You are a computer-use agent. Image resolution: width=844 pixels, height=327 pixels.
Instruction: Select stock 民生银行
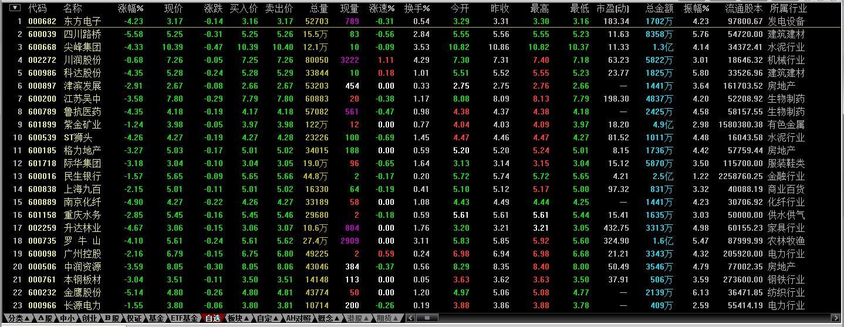[x=82, y=176]
